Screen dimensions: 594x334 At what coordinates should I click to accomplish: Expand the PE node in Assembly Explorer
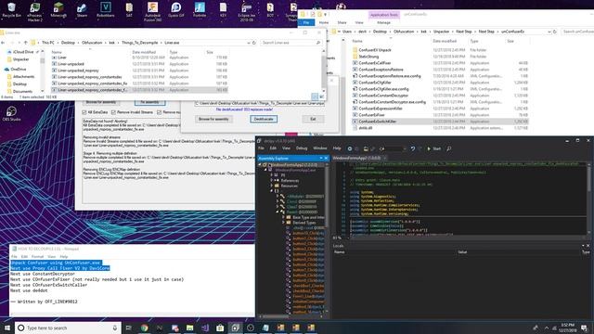pyautogui.click(x=272, y=175)
